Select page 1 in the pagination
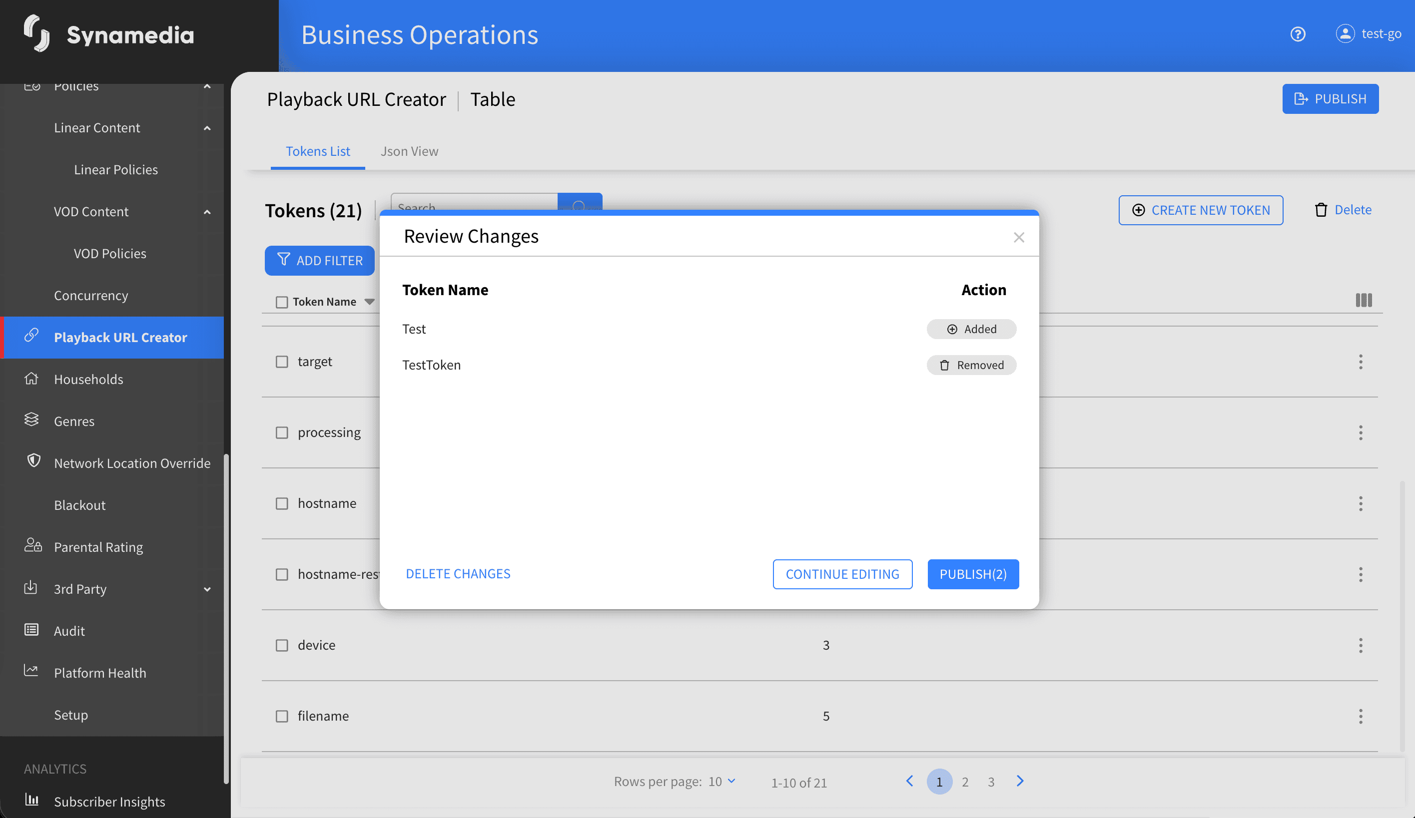1415x818 pixels. [939, 782]
